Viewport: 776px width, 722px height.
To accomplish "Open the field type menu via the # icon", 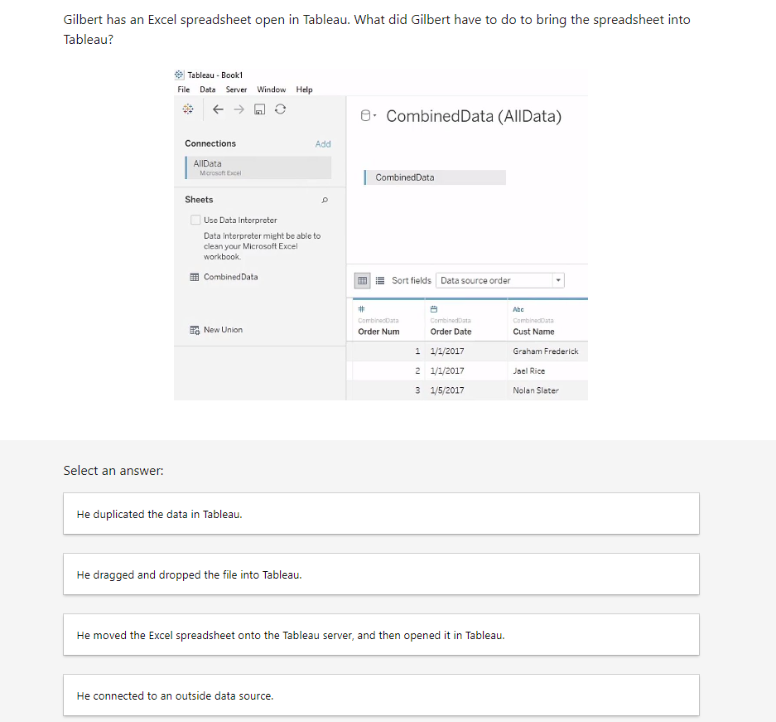I will point(360,309).
